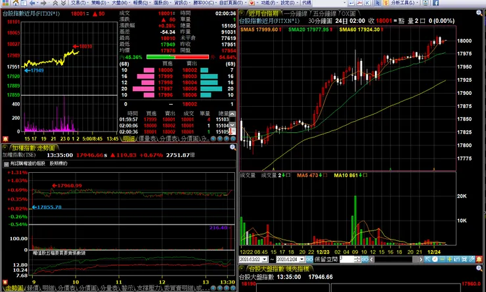Toggle the marker next to SMA20 17977.95
Screen dimensions: 486x292
[331, 29]
